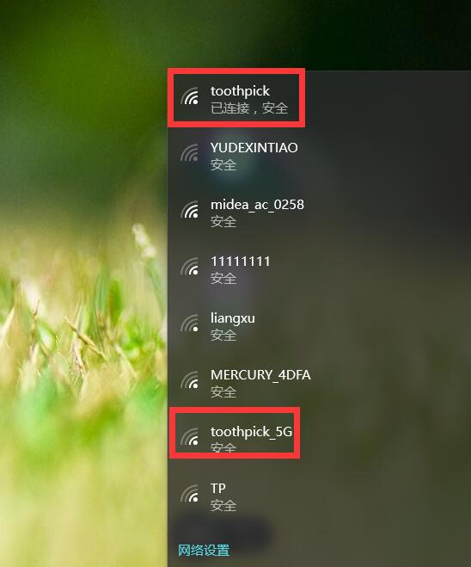Click the toothpick Wi-Fi signal icon

[x=190, y=96]
